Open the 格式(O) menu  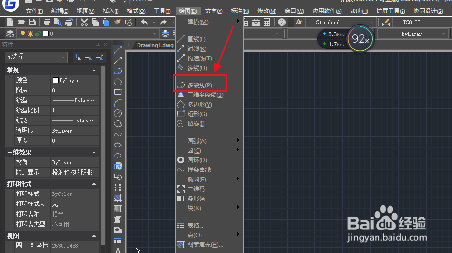point(136,11)
